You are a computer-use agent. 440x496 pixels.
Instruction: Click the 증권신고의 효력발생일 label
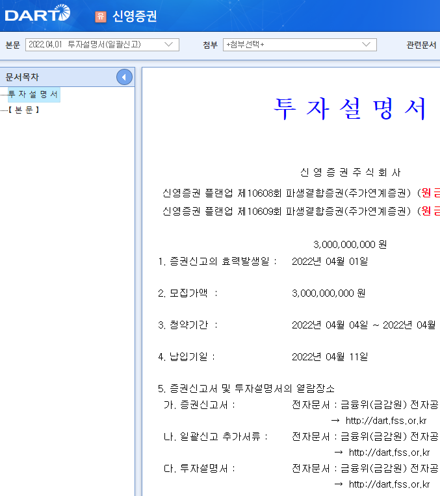click(x=218, y=261)
